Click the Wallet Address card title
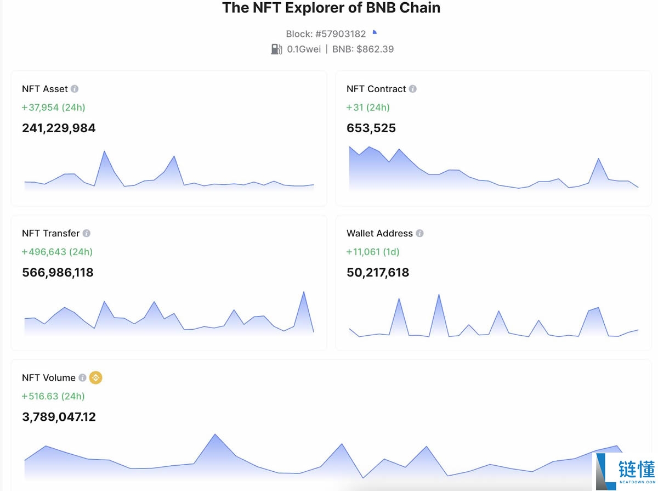The height and width of the screenshot is (491, 658). pyautogui.click(x=379, y=233)
